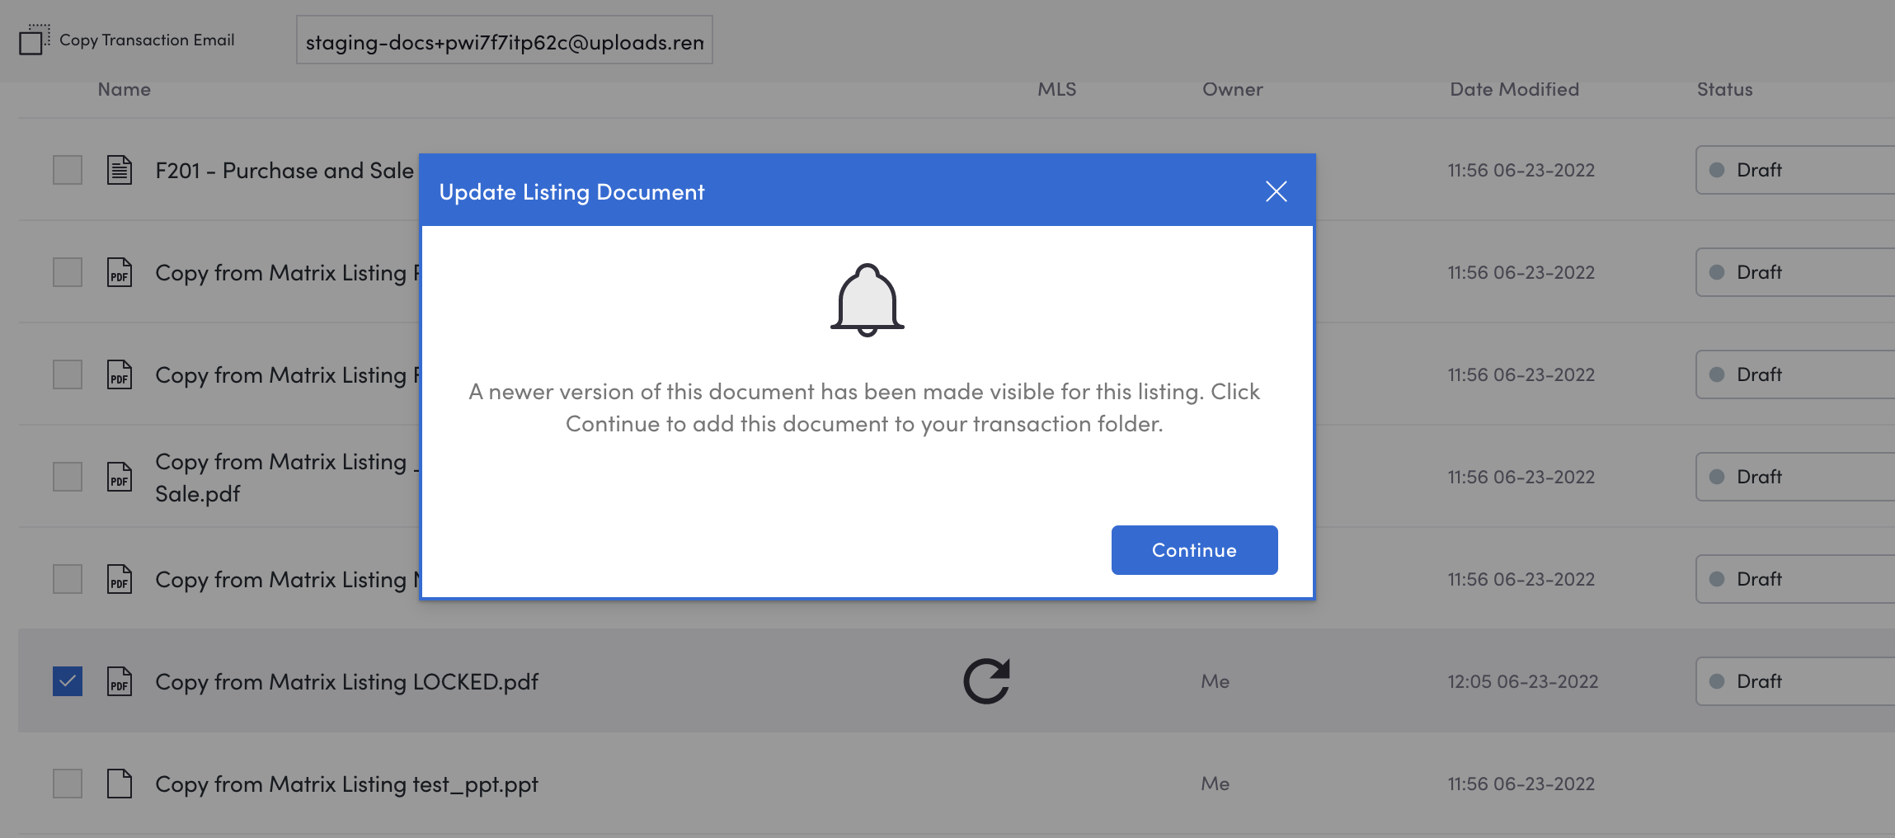Click the refresh icon on LOCKED.pdf row
The height and width of the screenshot is (838, 1895).
(x=986, y=681)
